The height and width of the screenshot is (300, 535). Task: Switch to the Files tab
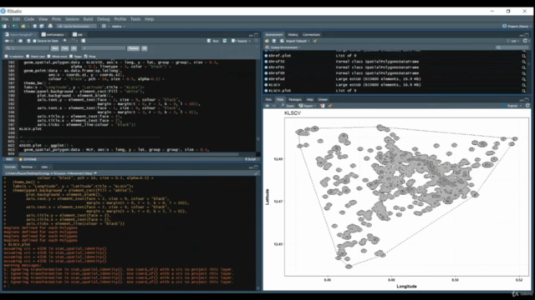coord(268,100)
